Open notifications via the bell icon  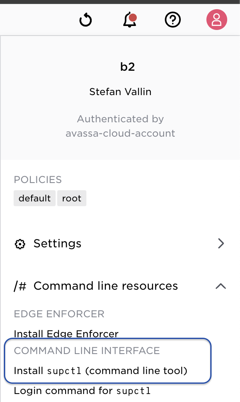(x=129, y=21)
